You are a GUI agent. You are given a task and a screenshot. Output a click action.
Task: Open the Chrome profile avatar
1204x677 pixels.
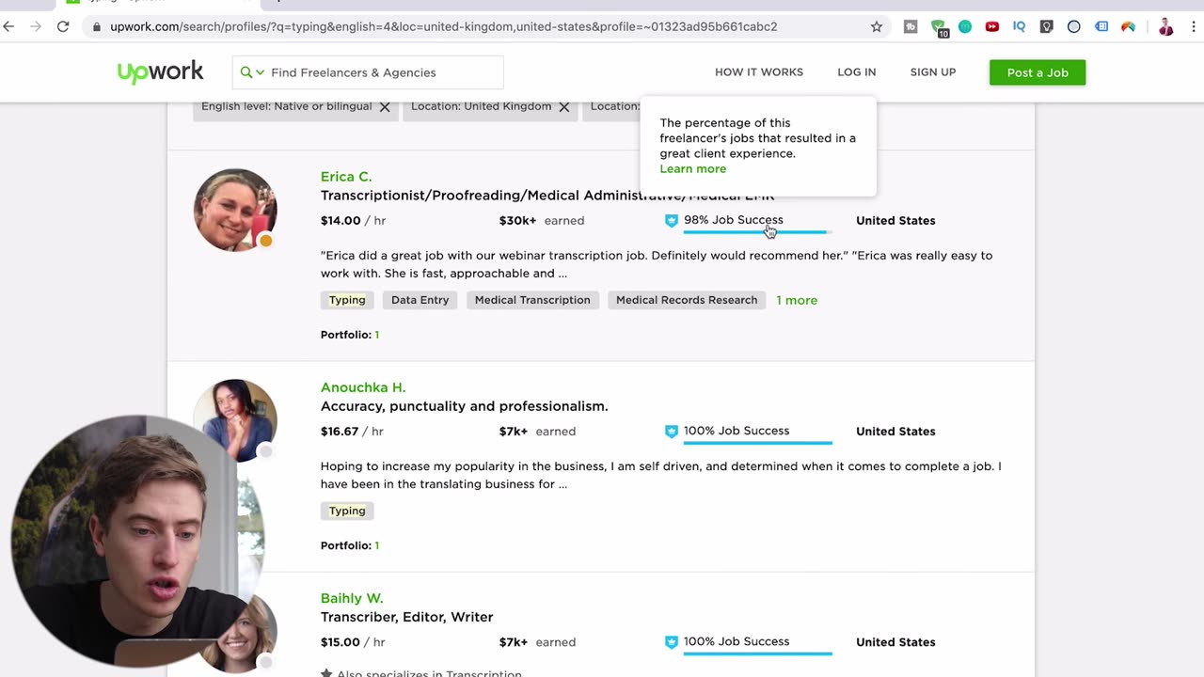pos(1166,26)
